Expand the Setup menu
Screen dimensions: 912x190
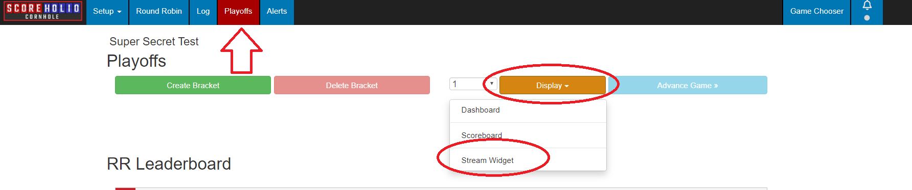click(107, 11)
